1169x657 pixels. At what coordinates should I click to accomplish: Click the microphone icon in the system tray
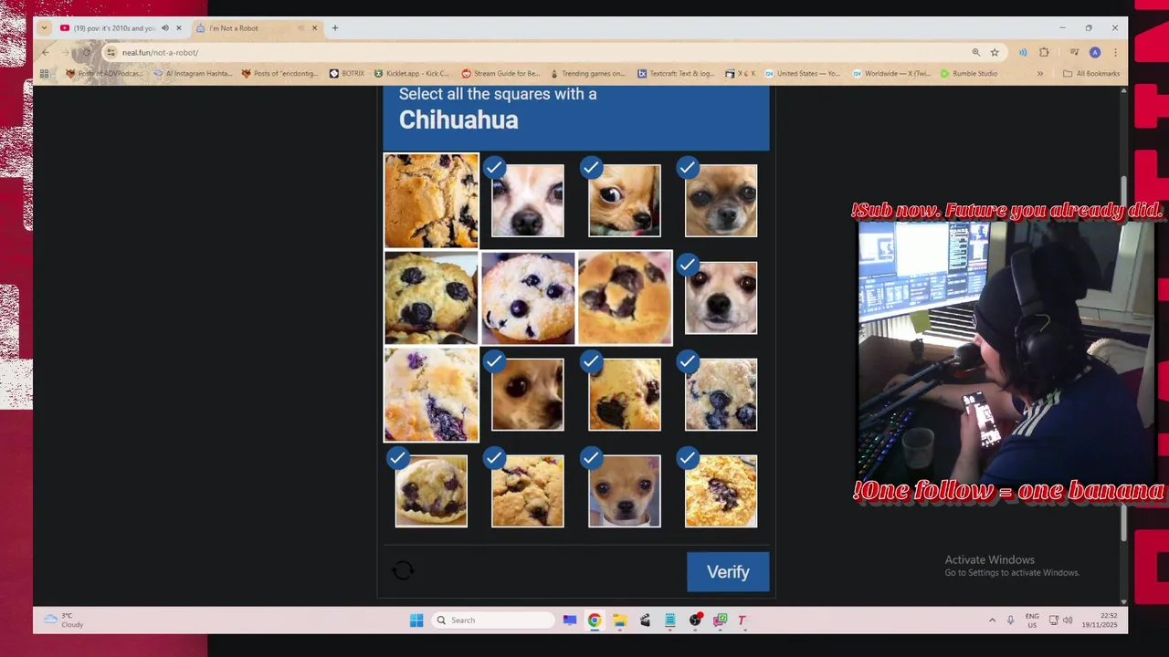(x=1010, y=620)
